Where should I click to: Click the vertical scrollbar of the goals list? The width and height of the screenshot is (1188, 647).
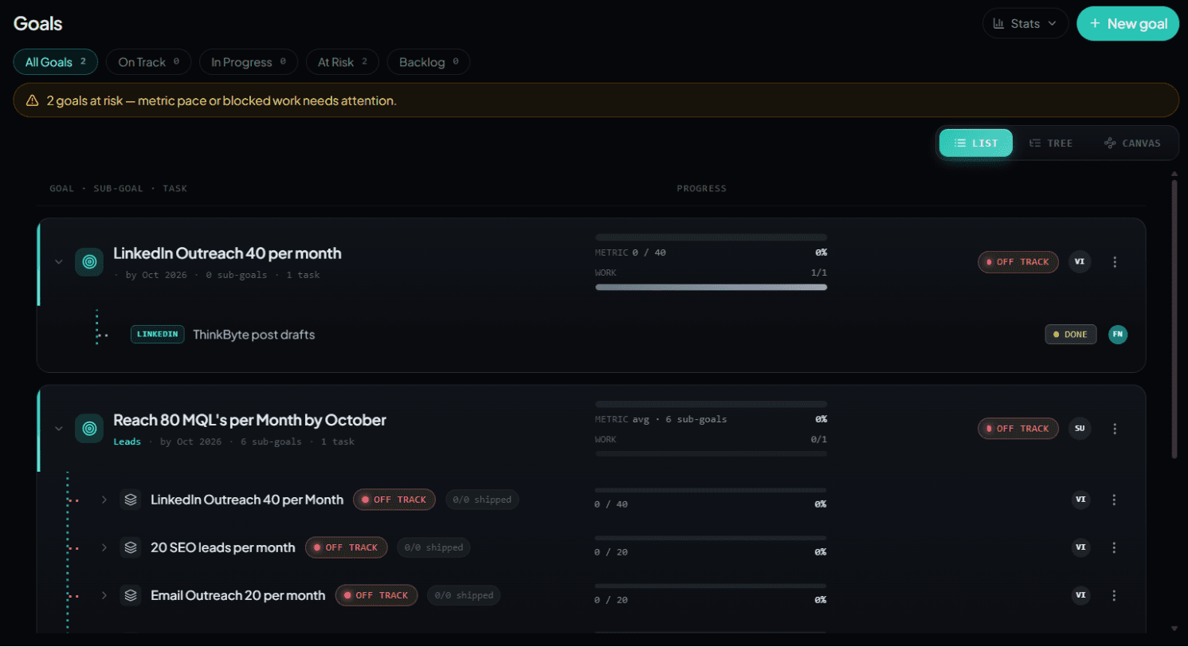click(1174, 319)
